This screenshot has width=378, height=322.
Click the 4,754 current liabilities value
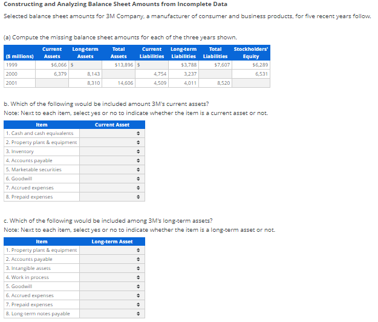point(160,74)
